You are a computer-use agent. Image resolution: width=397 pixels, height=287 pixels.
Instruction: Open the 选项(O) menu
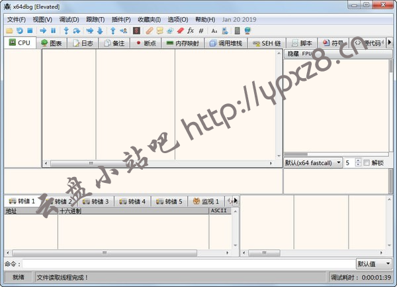178,19
